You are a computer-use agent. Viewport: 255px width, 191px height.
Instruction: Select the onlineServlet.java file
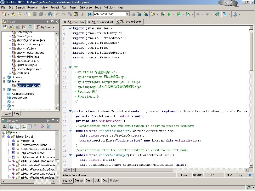tap(28, 60)
